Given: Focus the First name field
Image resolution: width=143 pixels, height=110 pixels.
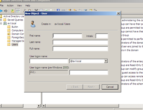Looking at the screenshot, I should point(67,36).
